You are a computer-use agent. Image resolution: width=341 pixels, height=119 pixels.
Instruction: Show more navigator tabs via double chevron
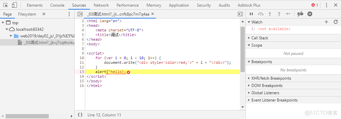(44, 14)
